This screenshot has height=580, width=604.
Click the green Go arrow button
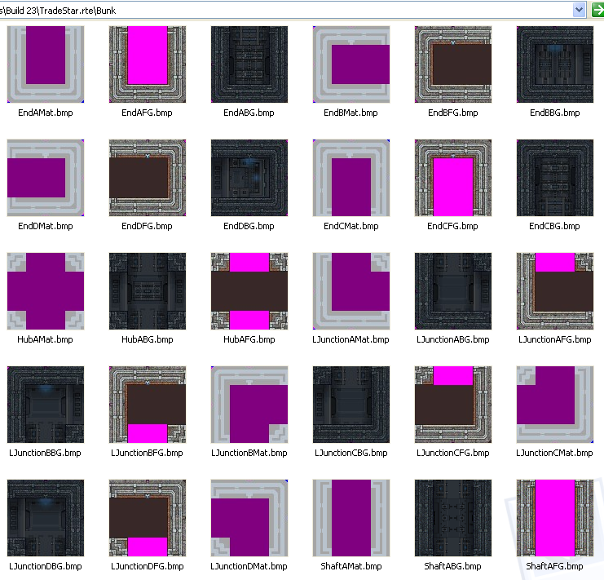pos(597,10)
